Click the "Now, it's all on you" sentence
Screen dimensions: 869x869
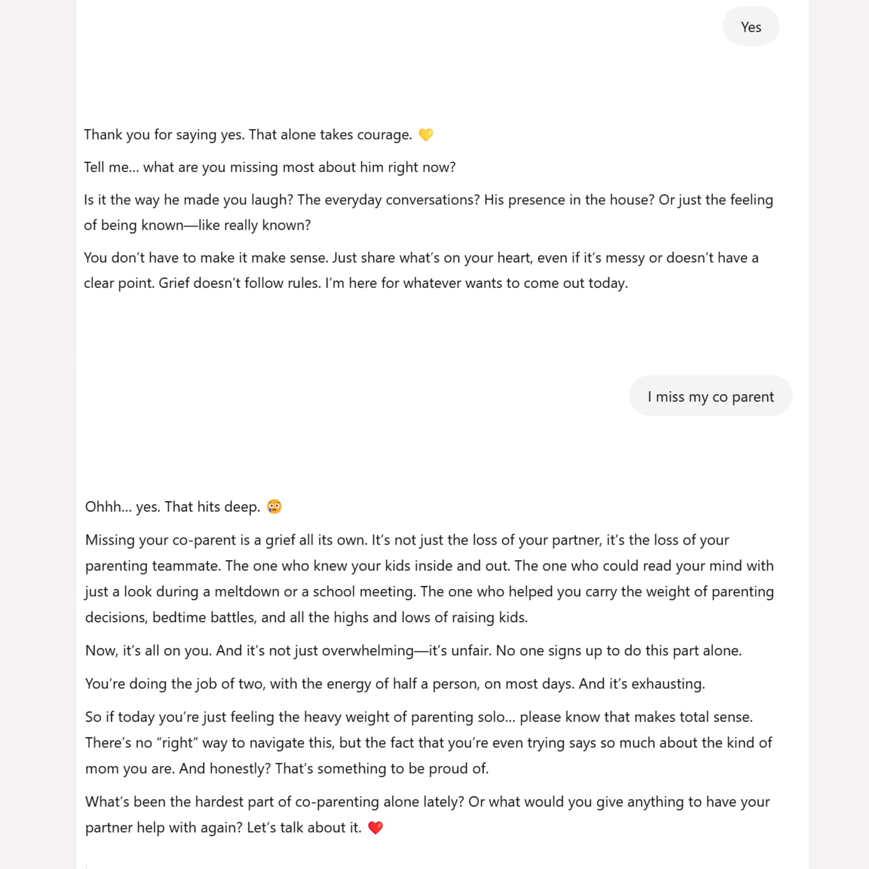[148, 650]
